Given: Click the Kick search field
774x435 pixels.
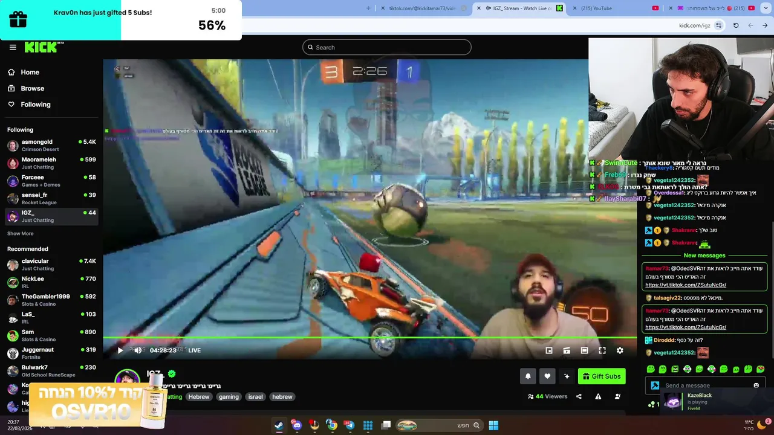Looking at the screenshot, I should [387, 47].
